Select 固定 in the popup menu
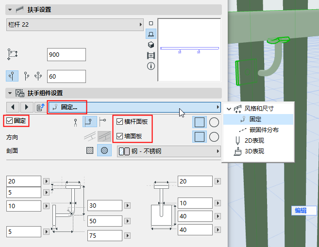319x247 pixels. click(258, 119)
